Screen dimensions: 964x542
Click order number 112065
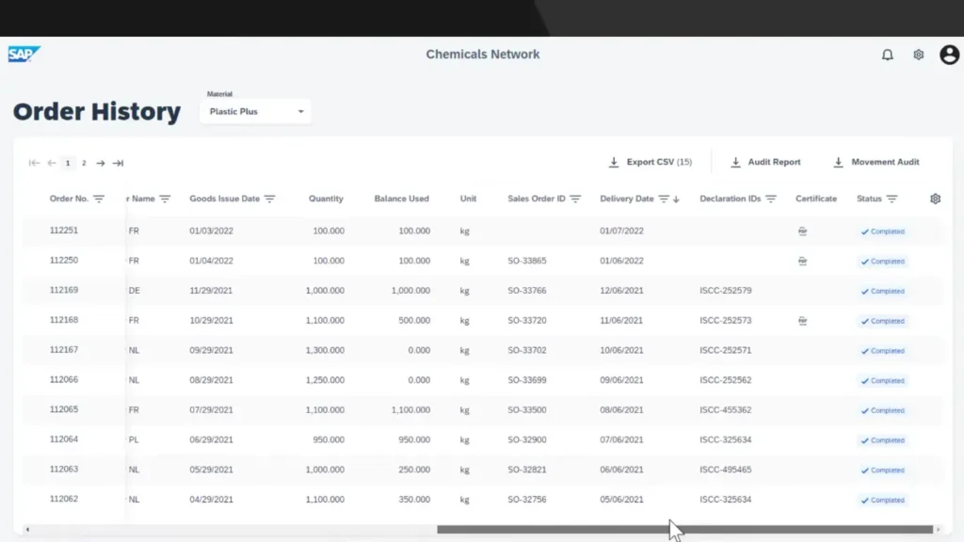[x=64, y=409]
